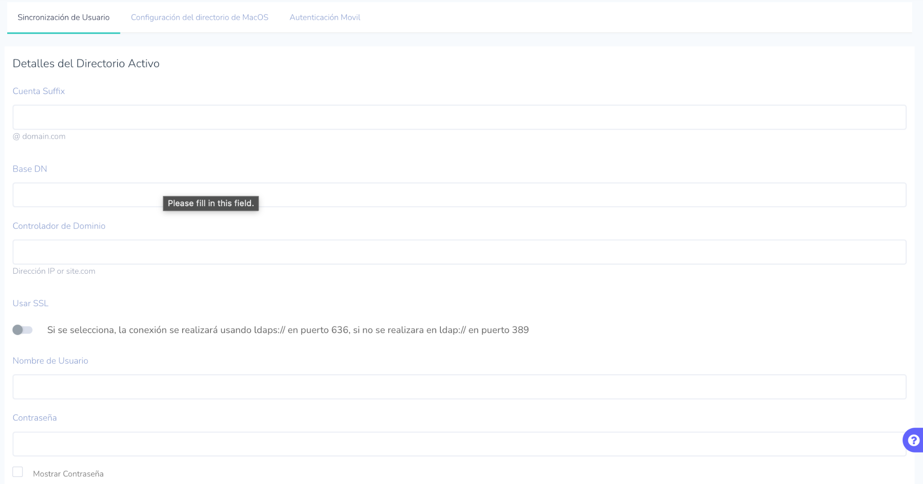Image resolution: width=923 pixels, height=484 pixels.
Task: Click the Controlador de Dominio label
Action: coord(59,226)
